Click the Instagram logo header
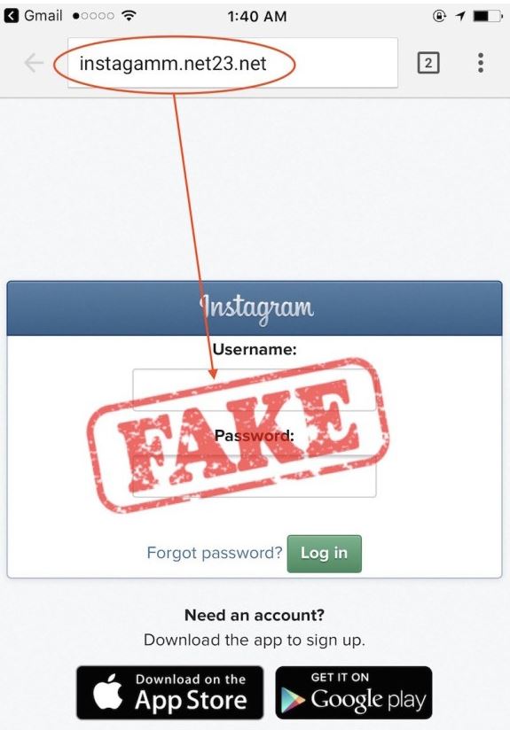 (x=256, y=307)
